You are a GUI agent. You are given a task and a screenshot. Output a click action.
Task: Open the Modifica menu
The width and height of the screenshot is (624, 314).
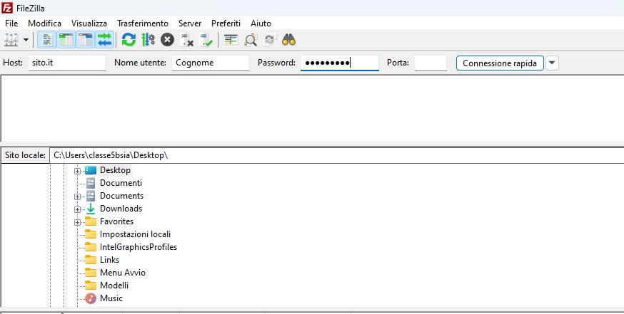(44, 23)
